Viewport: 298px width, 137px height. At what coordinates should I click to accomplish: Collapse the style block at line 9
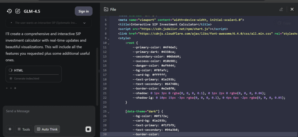point(108,39)
